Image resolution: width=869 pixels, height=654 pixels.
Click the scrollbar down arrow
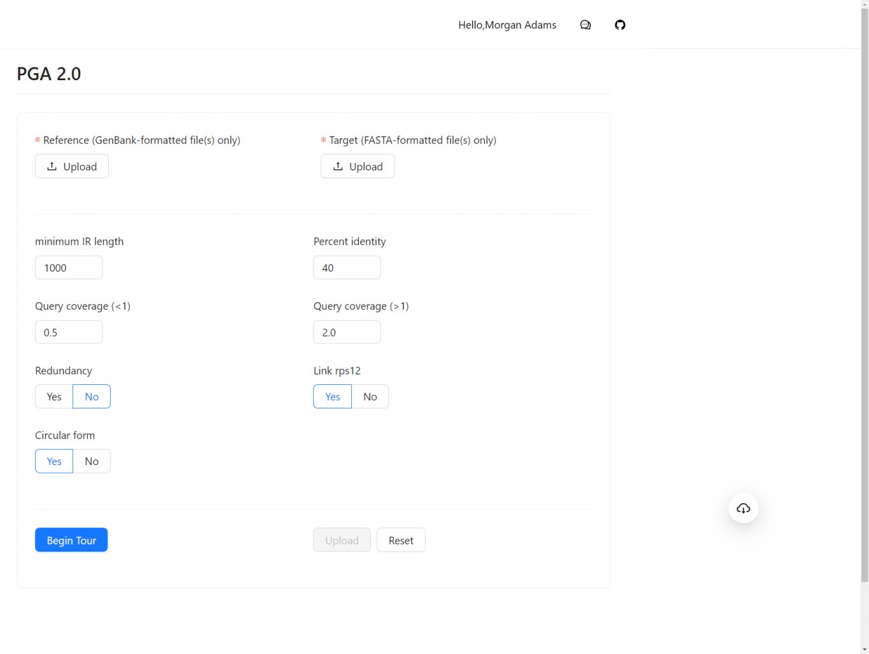(865, 649)
